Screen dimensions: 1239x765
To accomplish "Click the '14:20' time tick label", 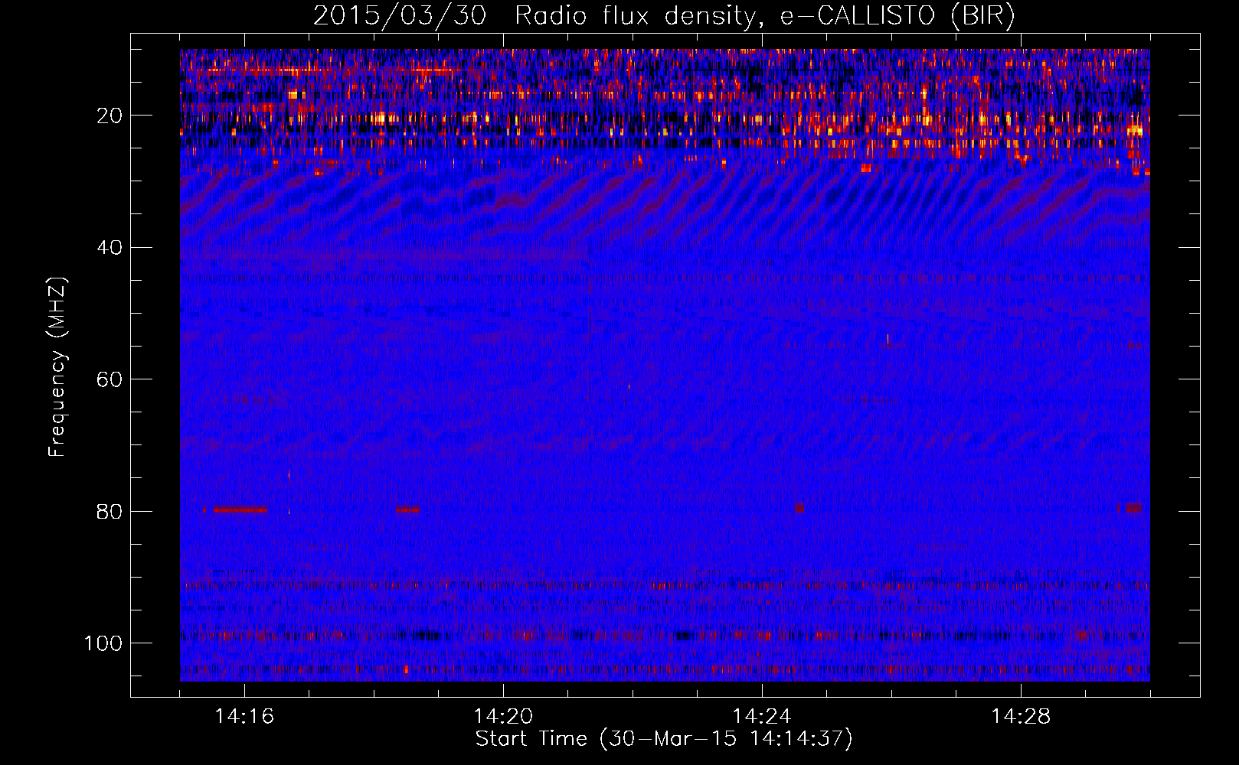I will tap(503, 717).
